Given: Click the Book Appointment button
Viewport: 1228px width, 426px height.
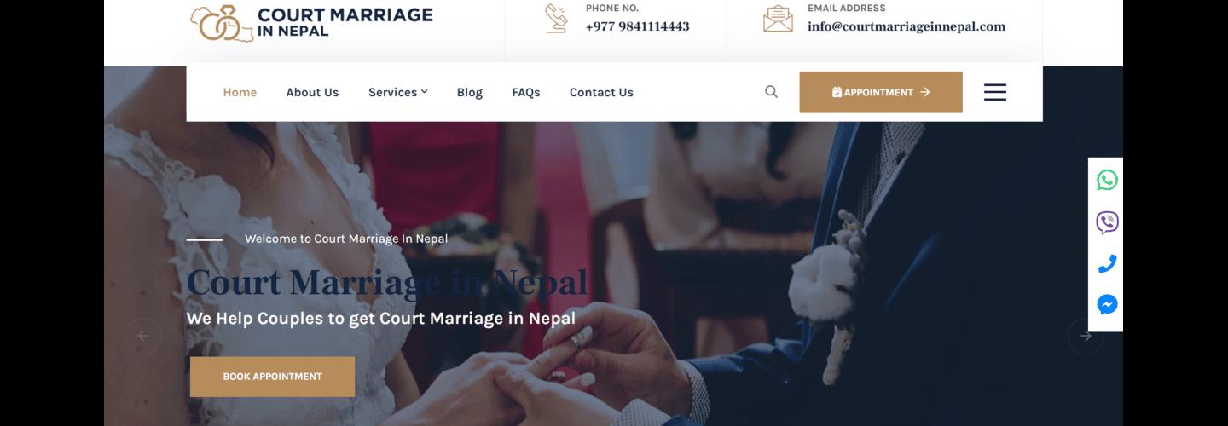Looking at the screenshot, I should coord(272,377).
